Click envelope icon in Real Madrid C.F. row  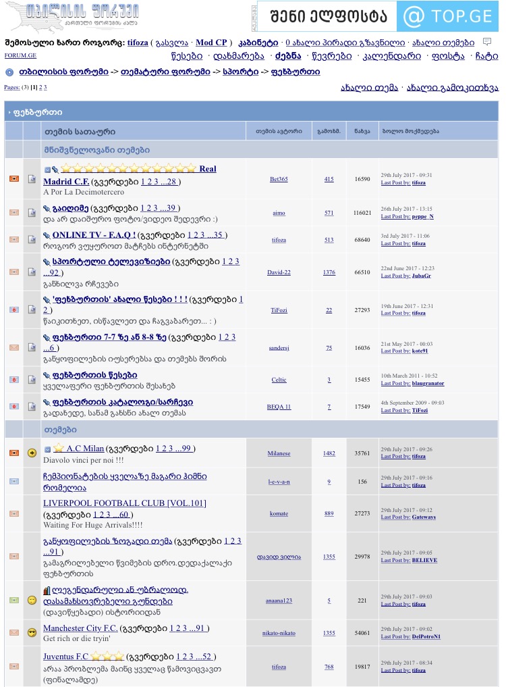point(14,179)
